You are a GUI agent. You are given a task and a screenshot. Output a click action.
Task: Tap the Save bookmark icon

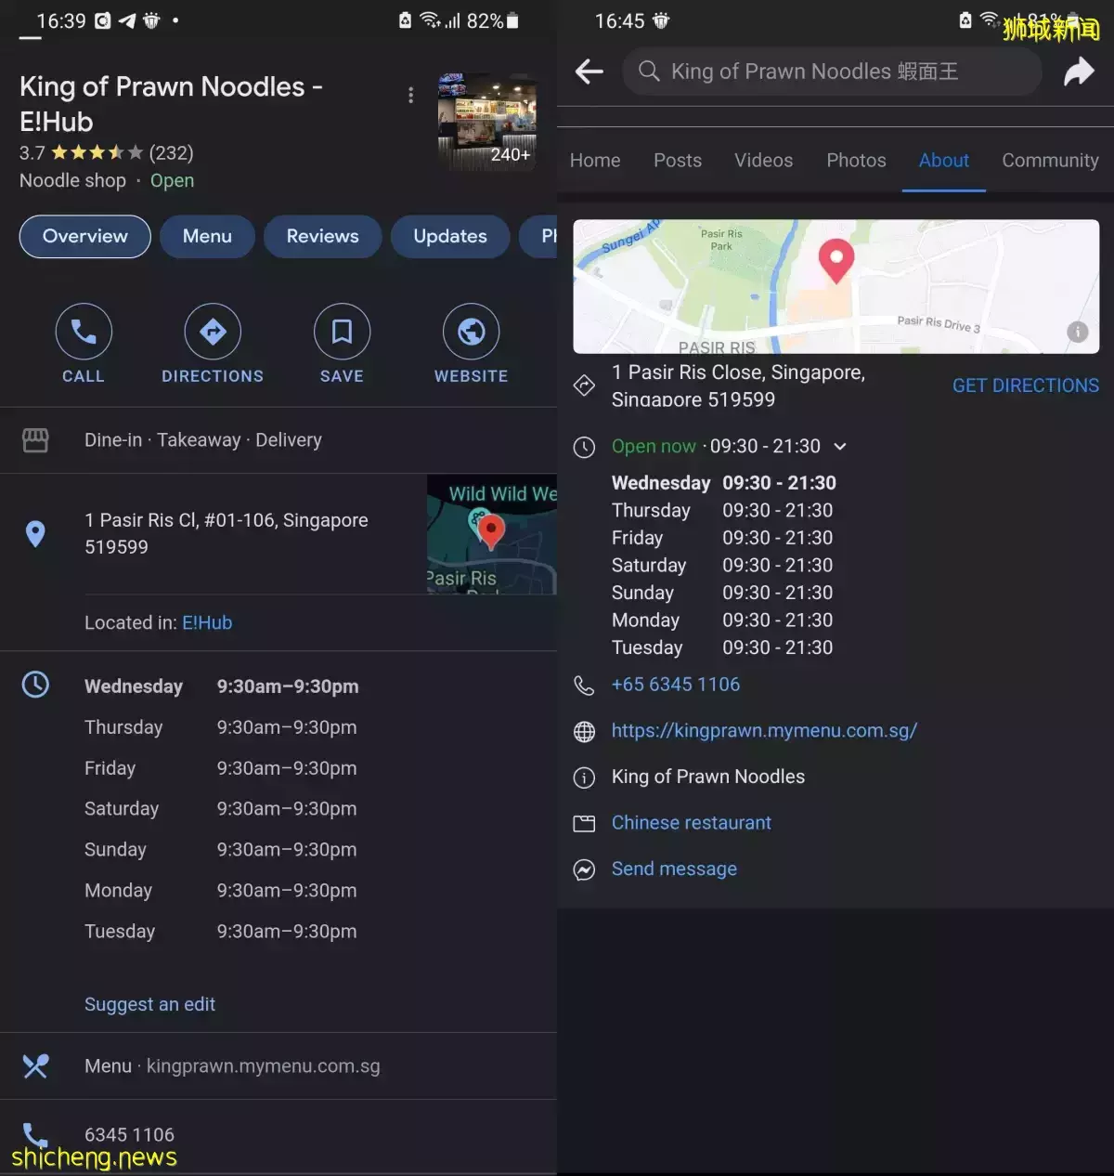coord(342,332)
